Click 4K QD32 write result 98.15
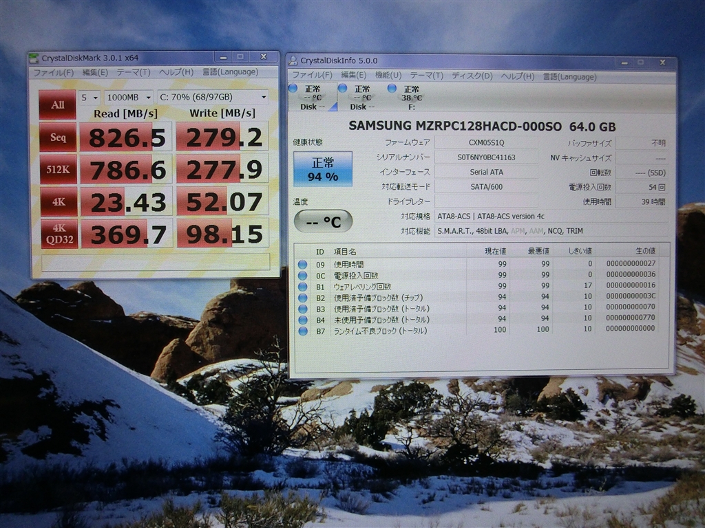The width and height of the screenshot is (705, 528). pyautogui.click(x=224, y=234)
